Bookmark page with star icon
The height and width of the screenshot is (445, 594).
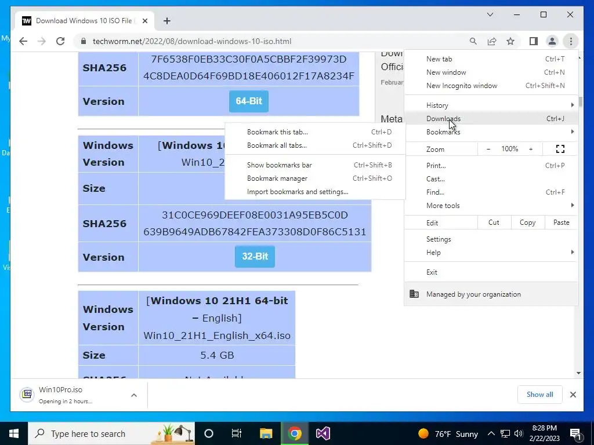(x=510, y=41)
